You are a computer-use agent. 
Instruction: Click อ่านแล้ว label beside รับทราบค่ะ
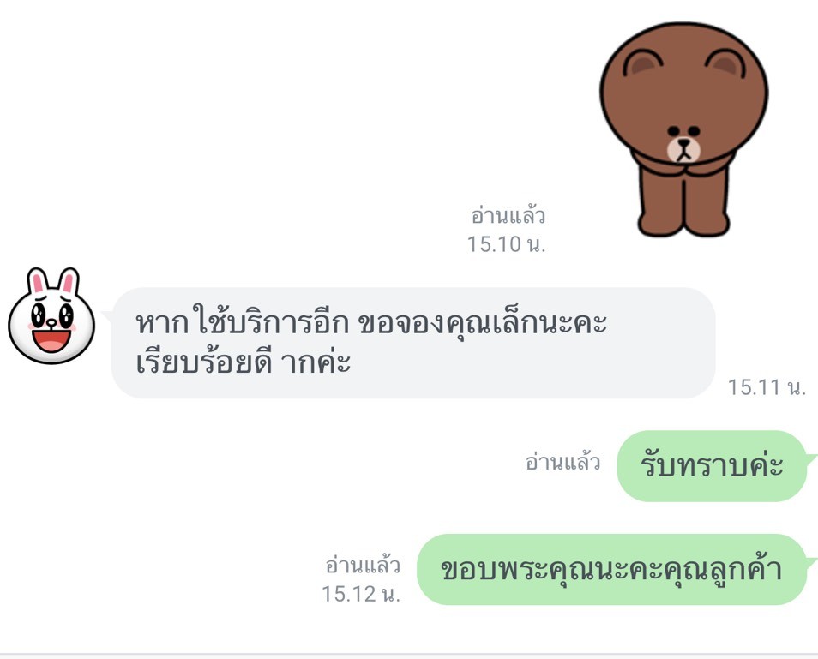pyautogui.click(x=562, y=462)
